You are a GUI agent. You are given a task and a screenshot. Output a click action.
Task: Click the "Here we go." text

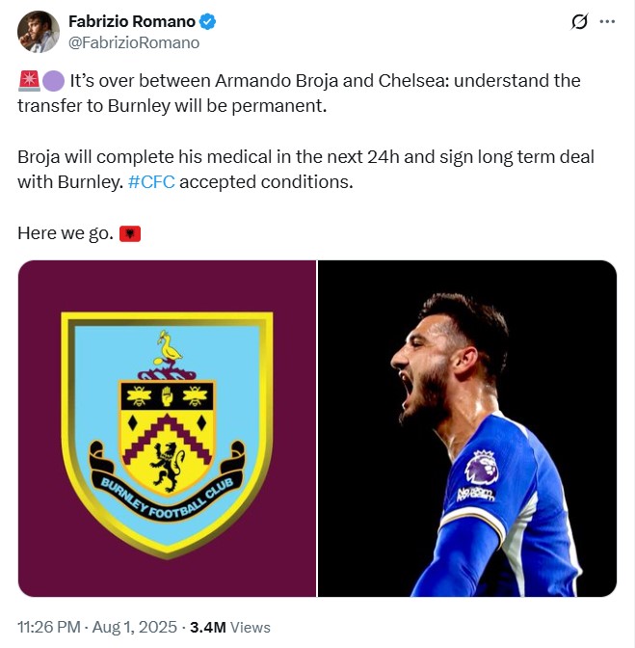65,233
